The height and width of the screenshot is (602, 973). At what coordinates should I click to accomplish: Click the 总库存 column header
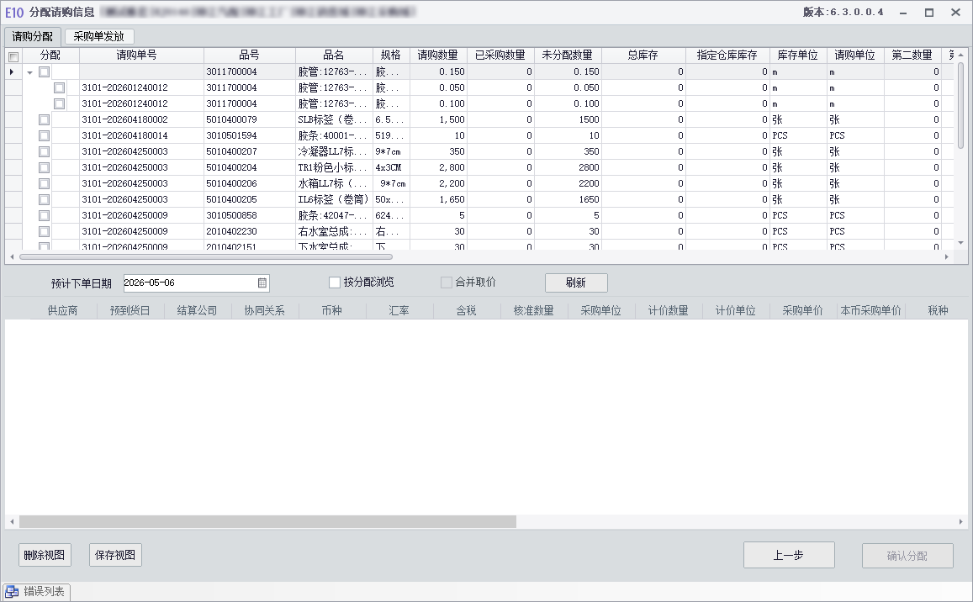(x=642, y=55)
